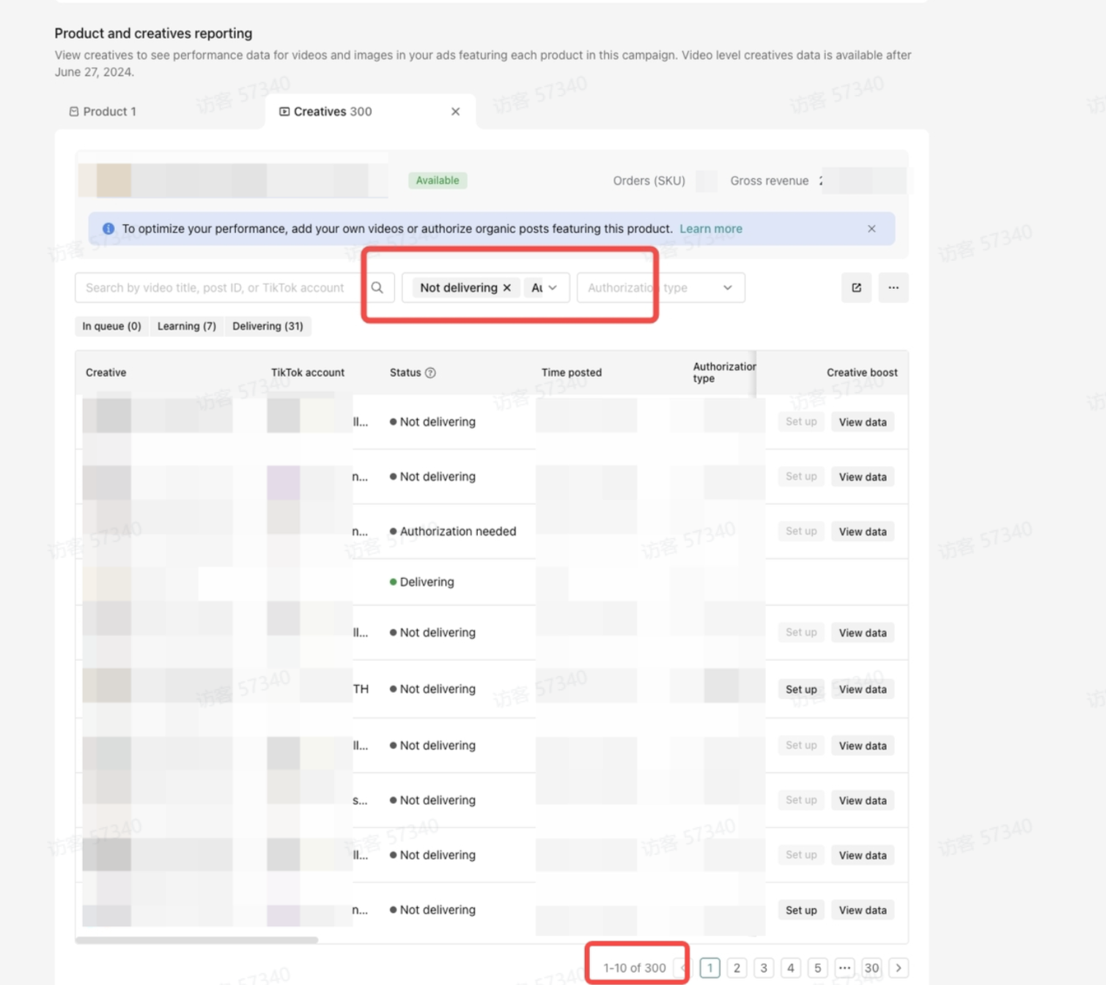Screen dimensions: 1106x985
Task: Click the Authorization needed status text
Action: click(458, 531)
